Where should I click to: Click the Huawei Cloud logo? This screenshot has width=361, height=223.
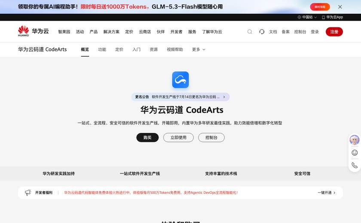point(34,31)
